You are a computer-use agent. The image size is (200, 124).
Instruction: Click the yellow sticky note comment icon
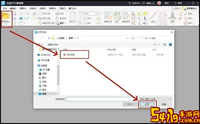coord(145,14)
